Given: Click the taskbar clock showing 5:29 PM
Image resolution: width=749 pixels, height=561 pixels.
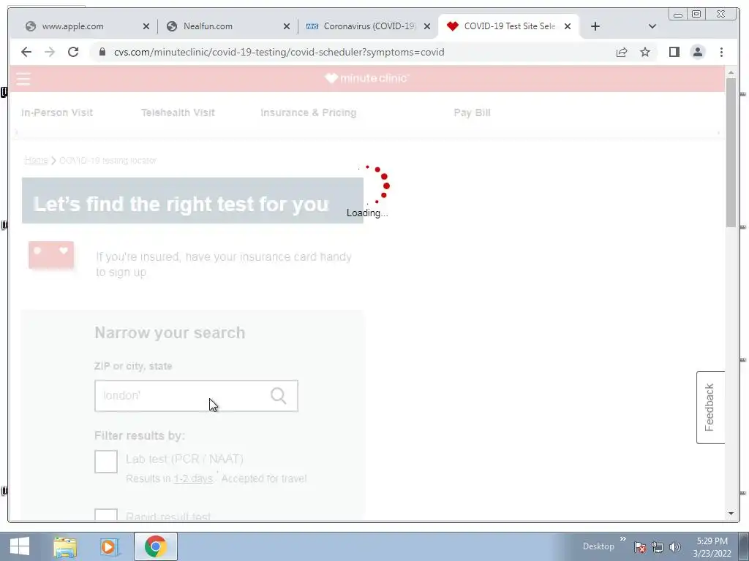Looking at the screenshot, I should tap(712, 547).
